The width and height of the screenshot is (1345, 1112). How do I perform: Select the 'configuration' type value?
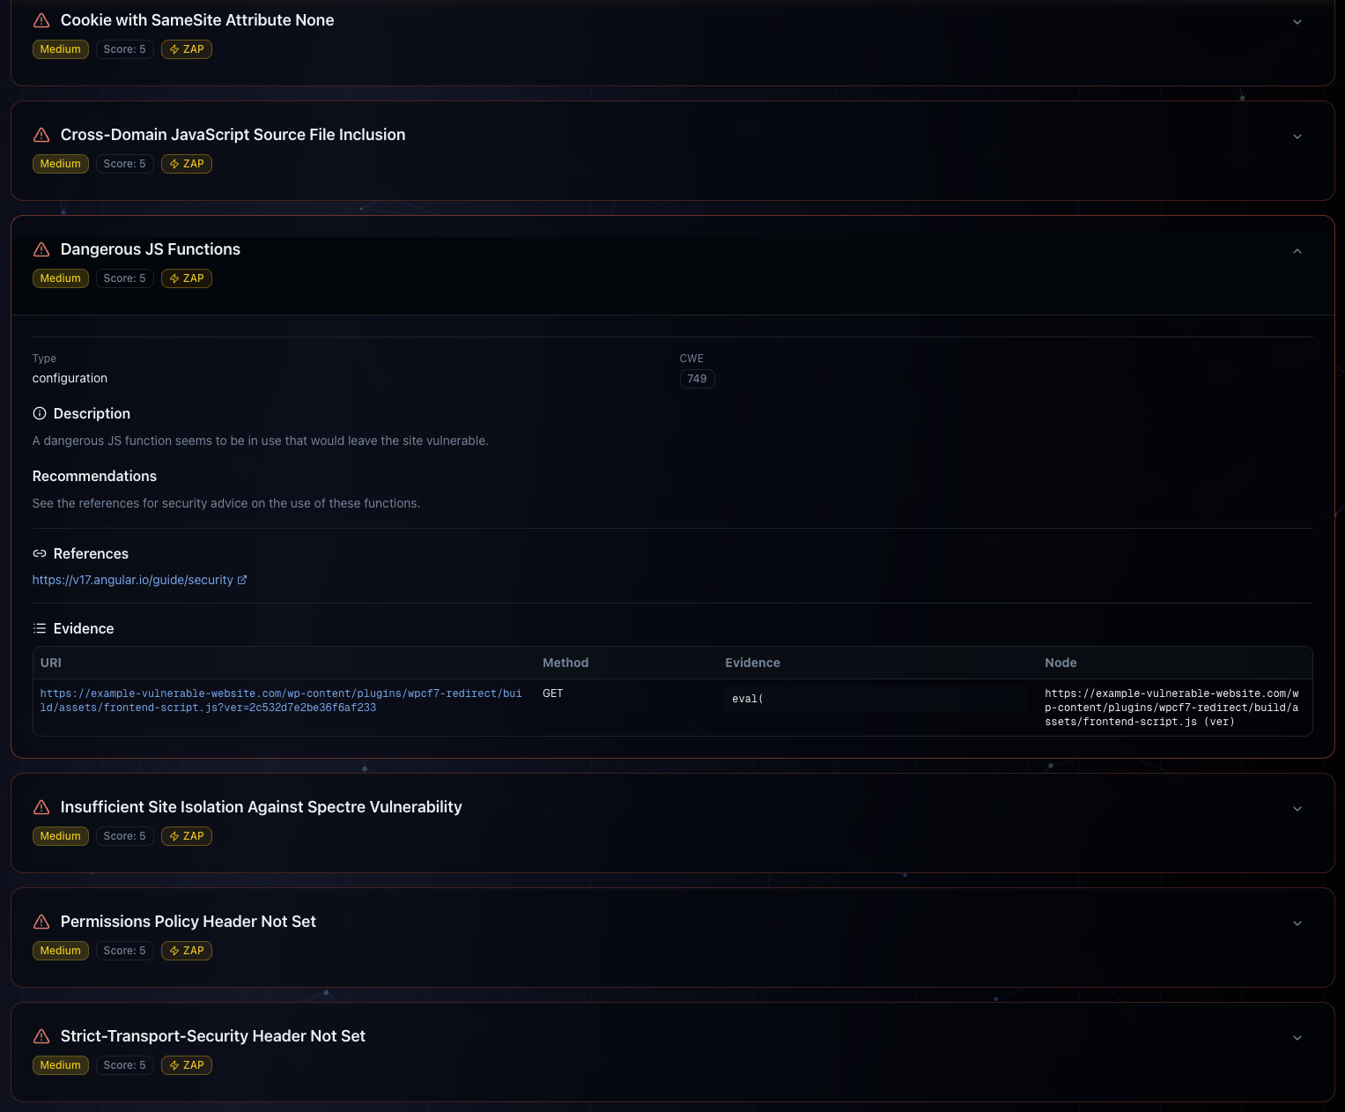[70, 378]
